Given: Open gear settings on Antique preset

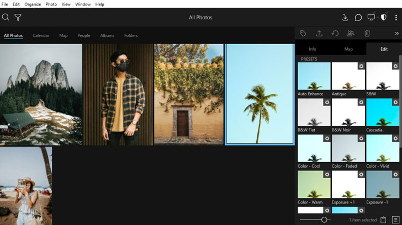Looking at the screenshot, I should (x=361, y=66).
